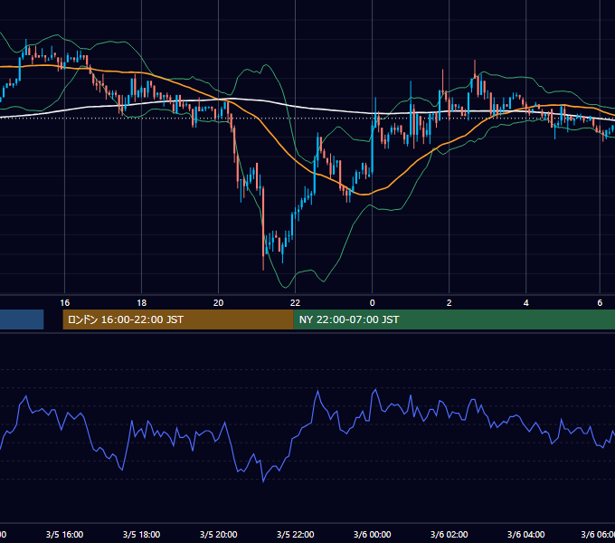This screenshot has width=615, height=543.
Task: Click the 16 hour tick label
Action: click(x=65, y=303)
